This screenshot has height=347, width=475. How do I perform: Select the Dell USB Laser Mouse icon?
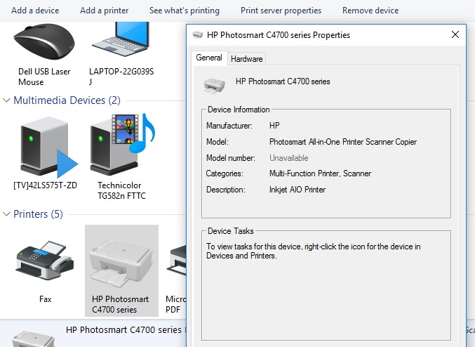tap(44, 41)
